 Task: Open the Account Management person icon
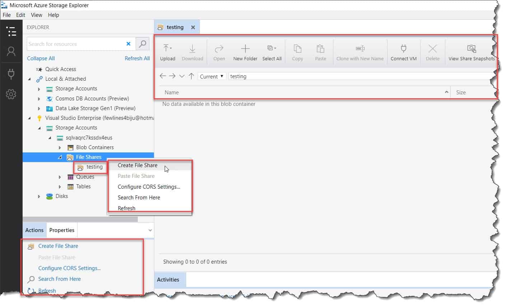point(11,52)
